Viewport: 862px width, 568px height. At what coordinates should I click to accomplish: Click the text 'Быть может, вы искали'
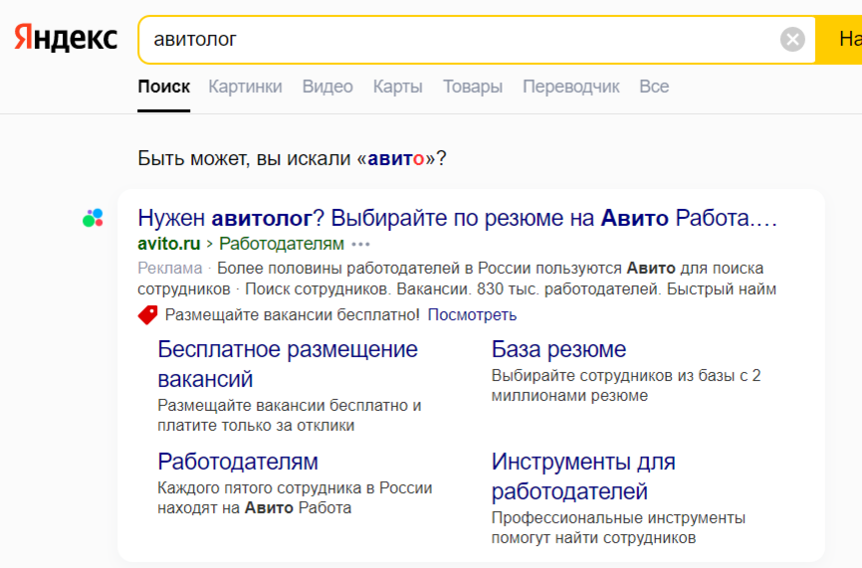click(244, 159)
